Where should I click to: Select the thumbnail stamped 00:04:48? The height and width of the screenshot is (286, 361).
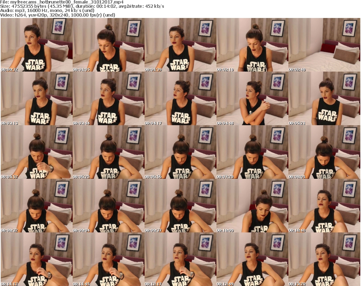(252, 98)
